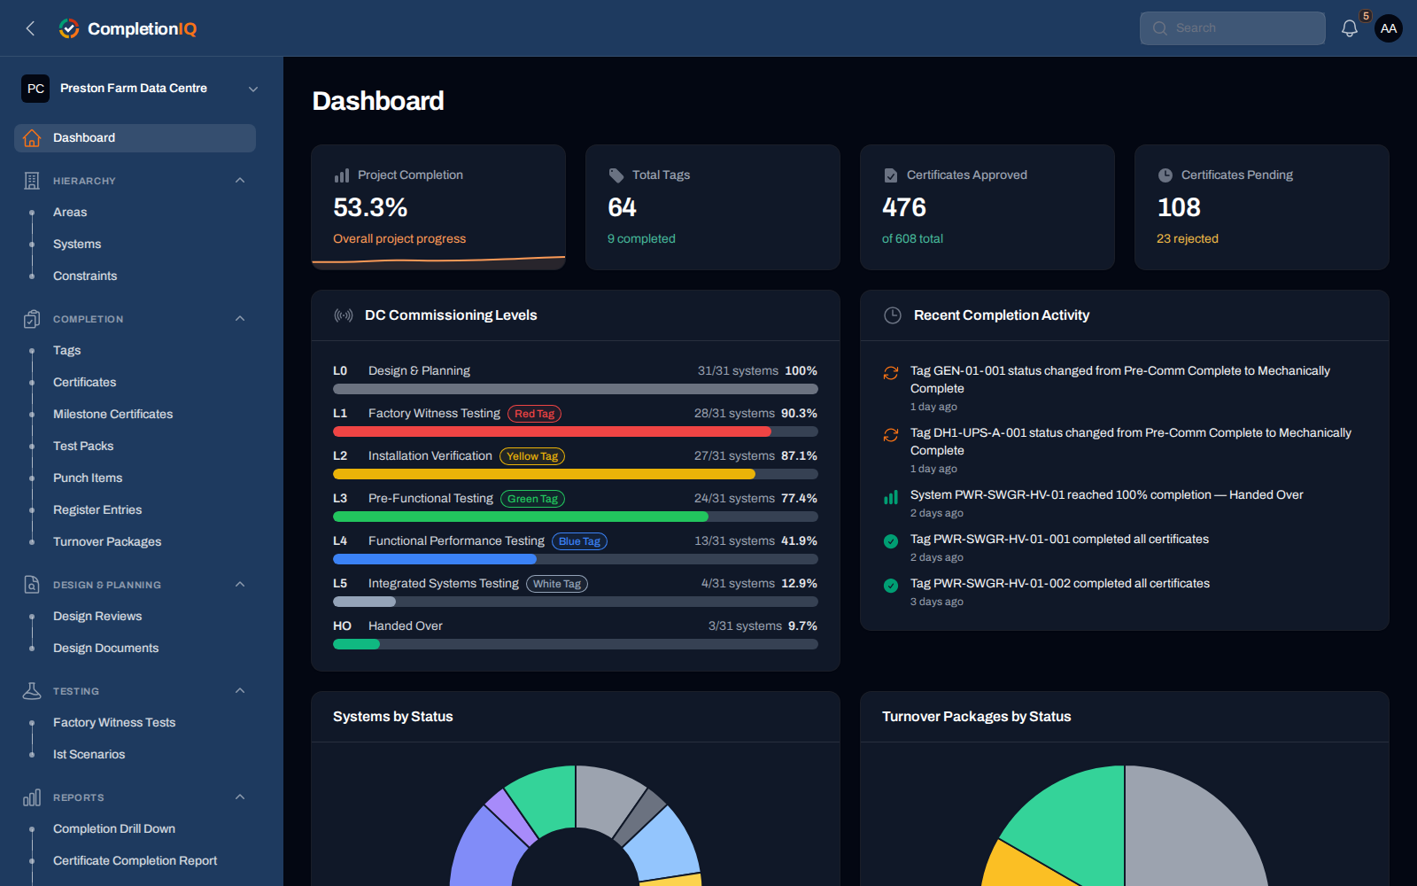Image resolution: width=1417 pixels, height=886 pixels.
Task: Click the Dashboard home icon
Action: click(x=32, y=138)
